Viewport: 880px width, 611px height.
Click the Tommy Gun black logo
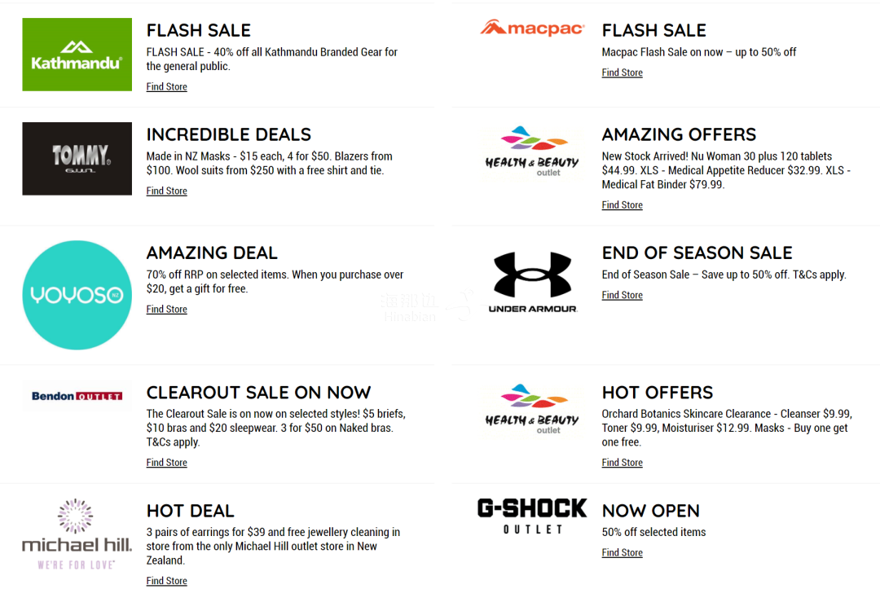click(77, 159)
